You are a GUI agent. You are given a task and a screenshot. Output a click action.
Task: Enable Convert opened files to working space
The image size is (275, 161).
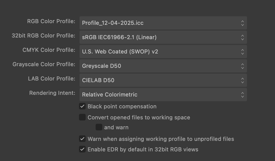tap(82, 117)
